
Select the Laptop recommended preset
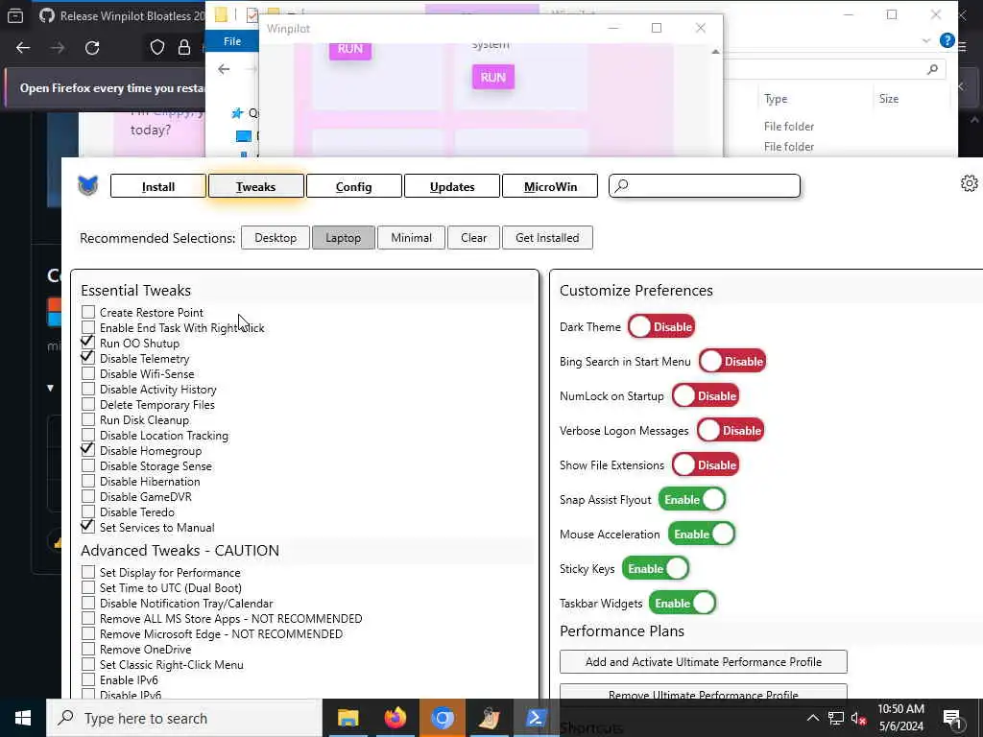[x=343, y=238]
